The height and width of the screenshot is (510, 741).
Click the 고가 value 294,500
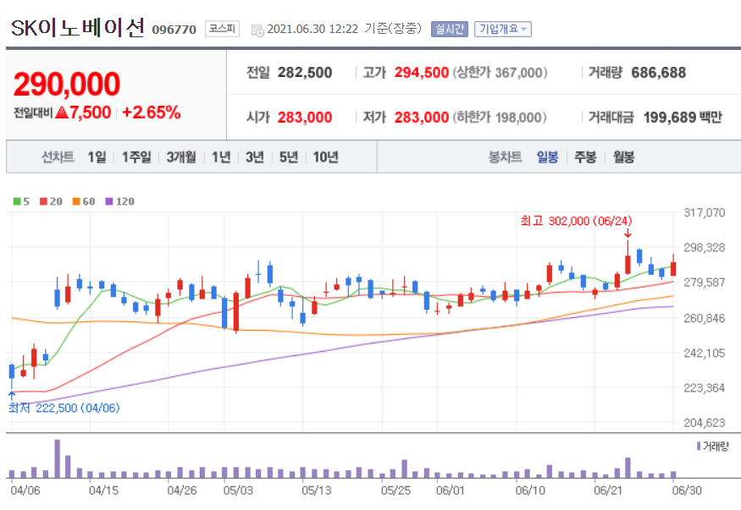422,73
